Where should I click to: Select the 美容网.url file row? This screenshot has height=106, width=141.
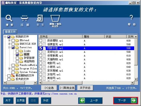pos(86,78)
